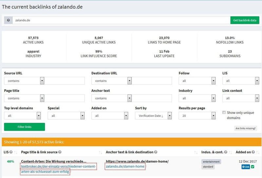Open the Special filter dropdown
The width and height of the screenshot is (262, 178).
pyautogui.click(x=66, y=116)
